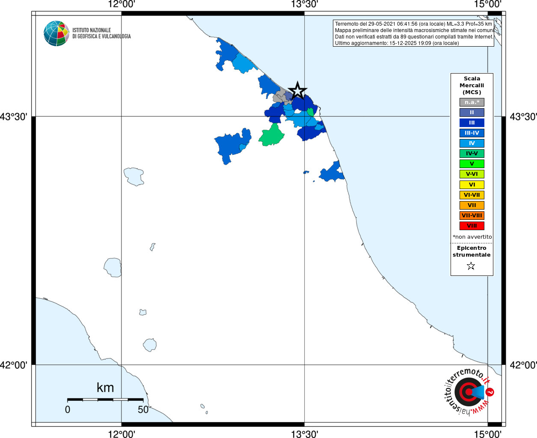Click the haisentitoilterremoto.it logo
This screenshot has height=438, width=537.
click(469, 392)
